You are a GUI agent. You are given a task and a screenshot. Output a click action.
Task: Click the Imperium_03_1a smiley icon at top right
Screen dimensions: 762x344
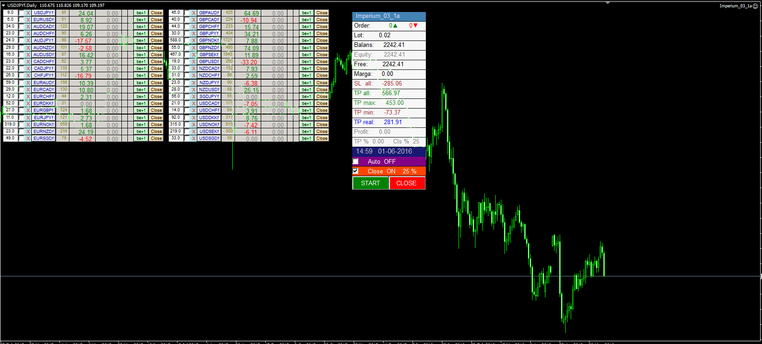click(x=755, y=6)
